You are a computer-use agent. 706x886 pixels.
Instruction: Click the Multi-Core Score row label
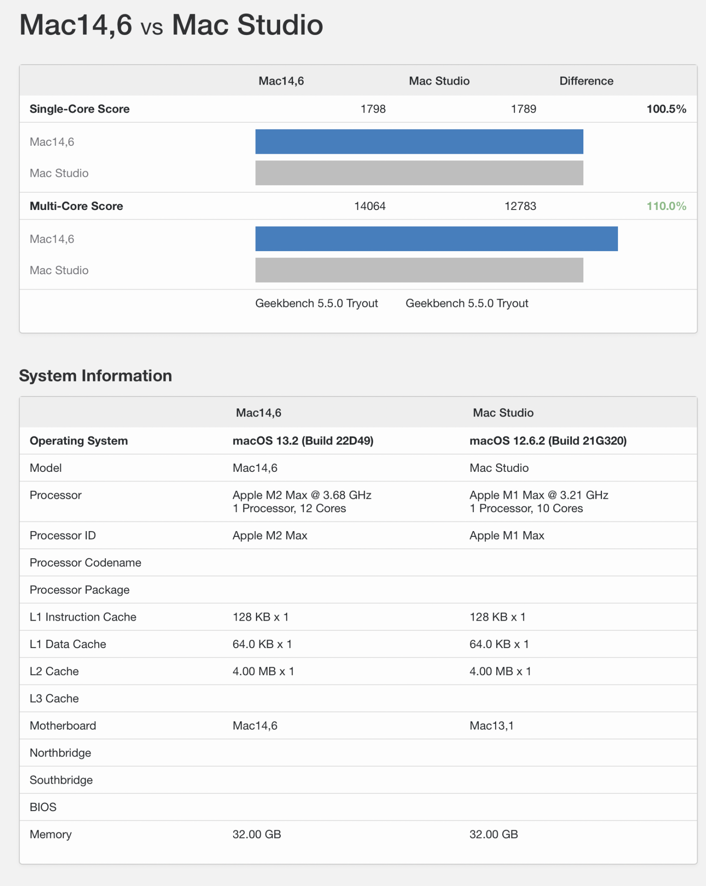tap(76, 206)
